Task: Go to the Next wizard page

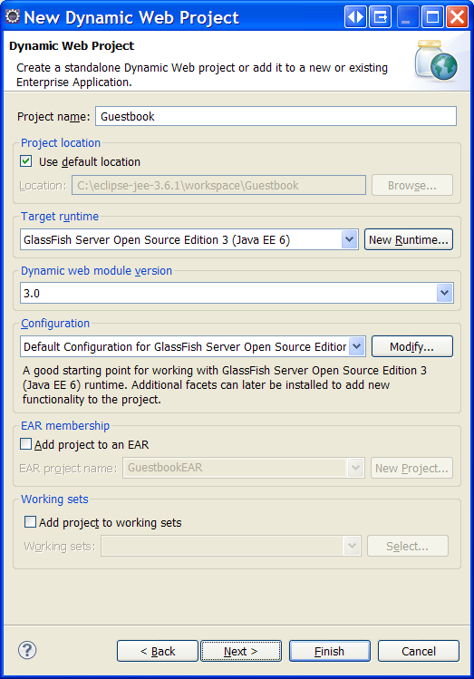Action: [241, 651]
